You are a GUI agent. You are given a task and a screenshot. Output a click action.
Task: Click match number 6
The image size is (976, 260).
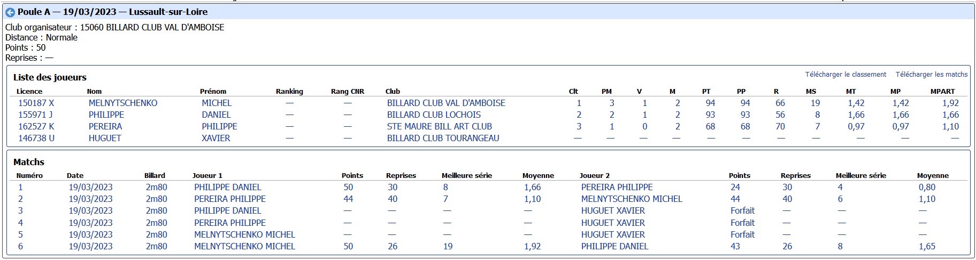pos(20,246)
